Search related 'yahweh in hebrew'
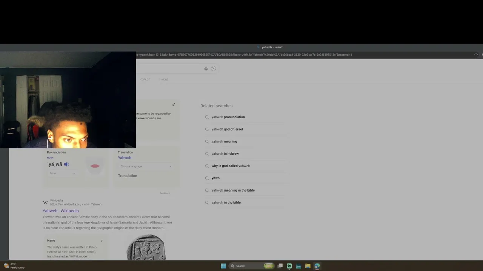 coord(225,154)
